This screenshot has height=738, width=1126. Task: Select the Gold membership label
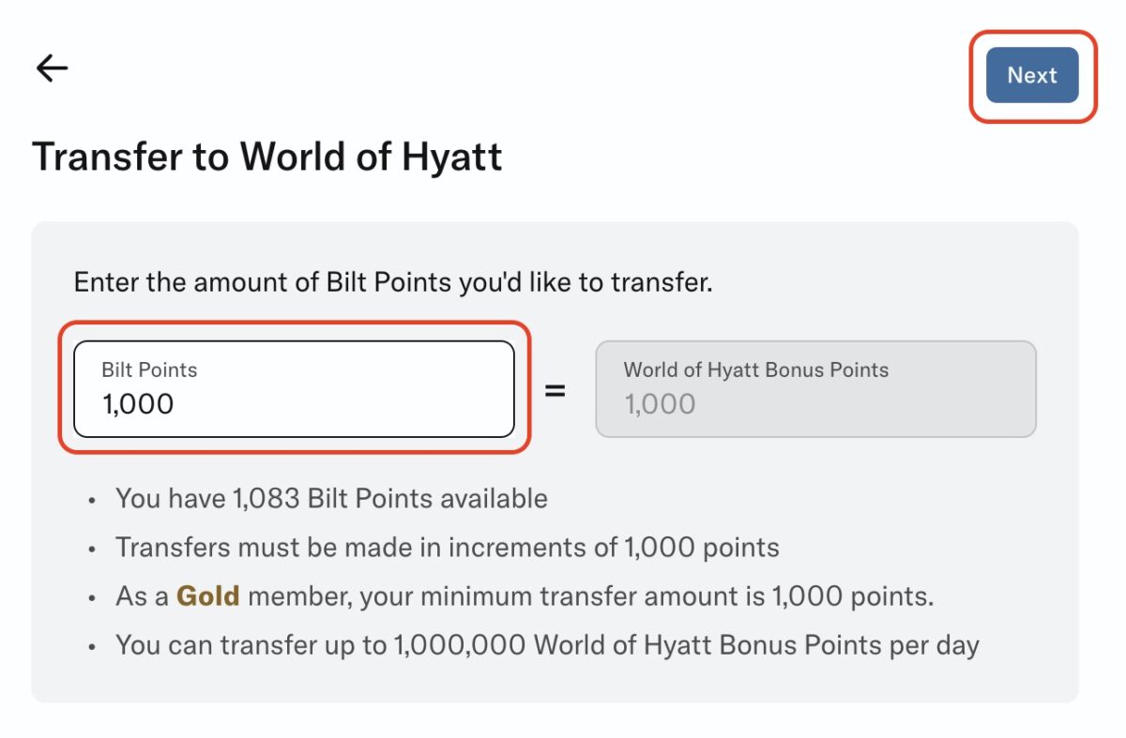[205, 595]
